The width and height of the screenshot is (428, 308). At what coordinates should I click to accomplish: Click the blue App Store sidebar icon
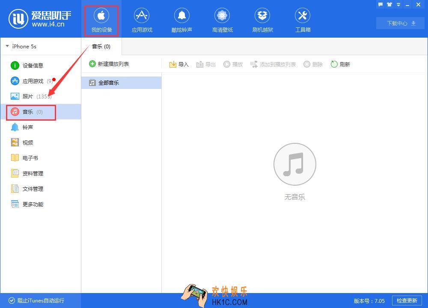coord(15,81)
